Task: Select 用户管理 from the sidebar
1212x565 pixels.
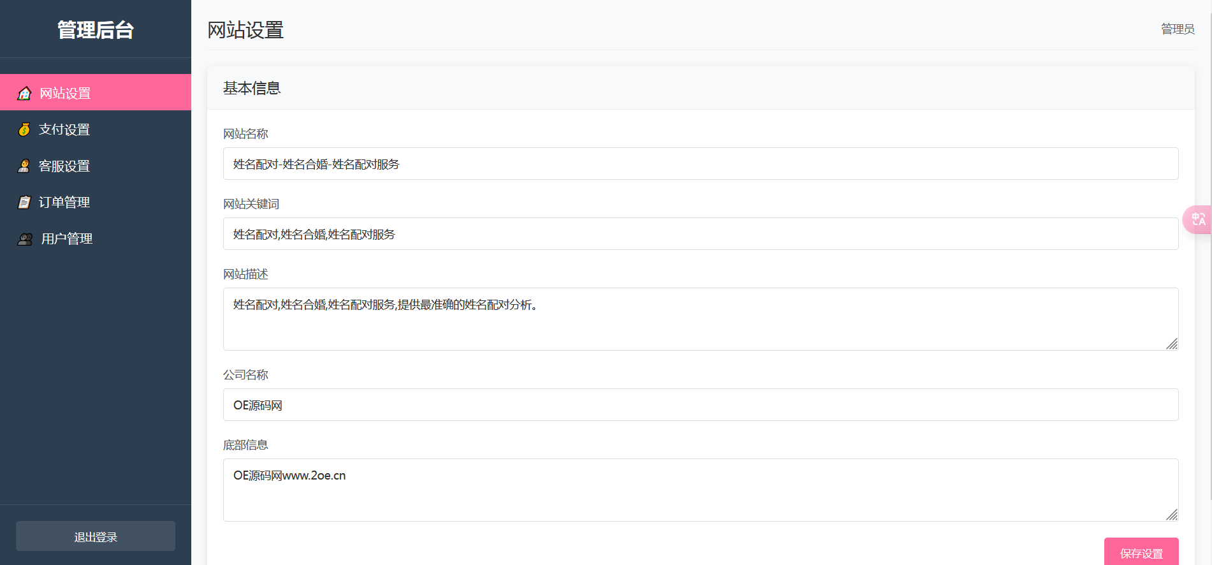Action: click(x=67, y=238)
